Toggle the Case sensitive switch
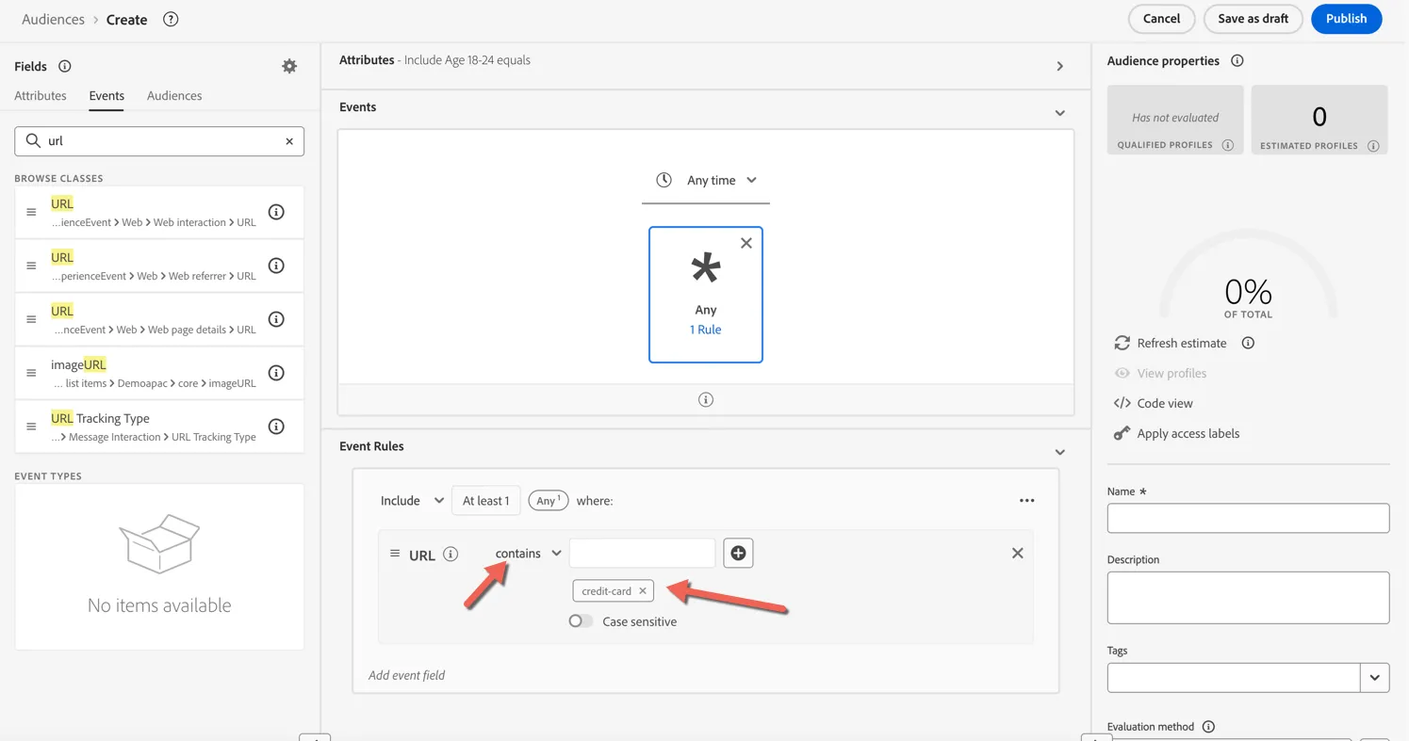The width and height of the screenshot is (1409, 741). tap(581, 621)
